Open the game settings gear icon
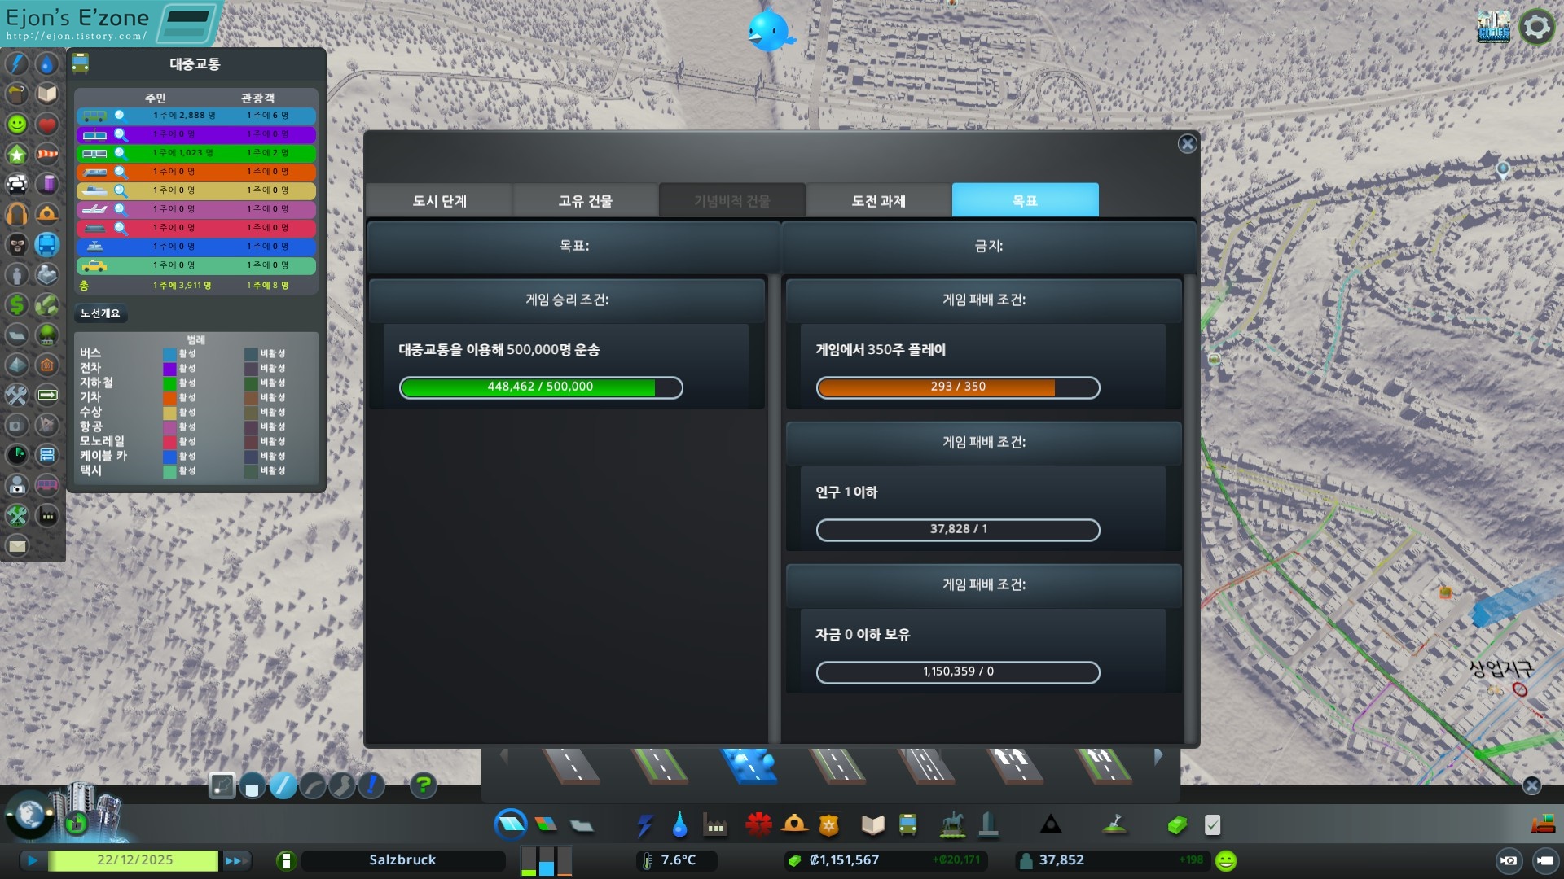Screen dimensions: 1564x879 pyautogui.click(x=1536, y=27)
